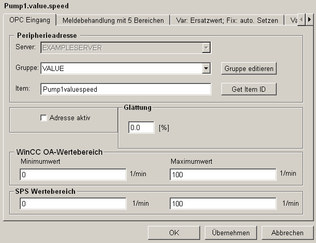Open the partially visible Va tab
The image size is (316, 243).
coord(291,20)
